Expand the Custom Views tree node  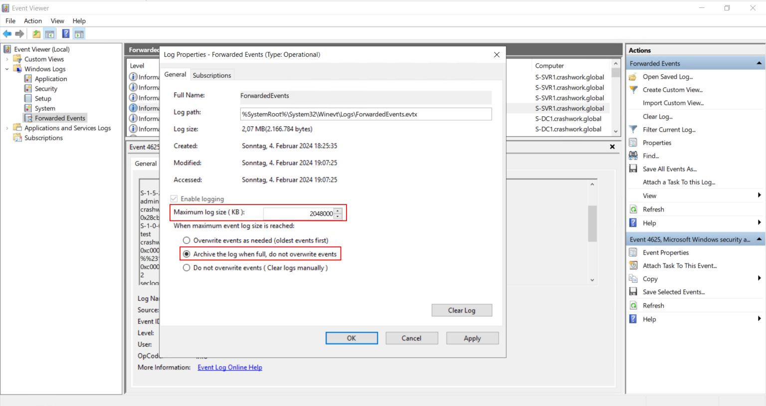coord(7,59)
